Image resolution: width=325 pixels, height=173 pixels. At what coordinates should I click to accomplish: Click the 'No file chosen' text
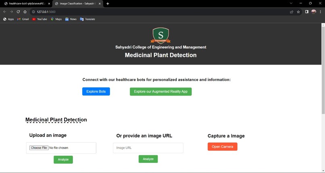(58, 148)
